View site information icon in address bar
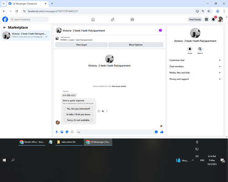The width and height of the screenshot is (228, 182). pyautogui.click(x=24, y=11)
